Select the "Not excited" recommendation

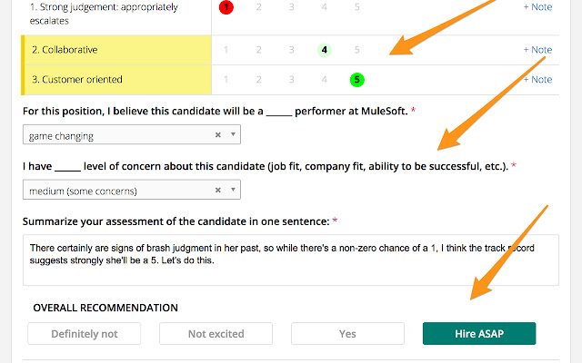click(216, 334)
